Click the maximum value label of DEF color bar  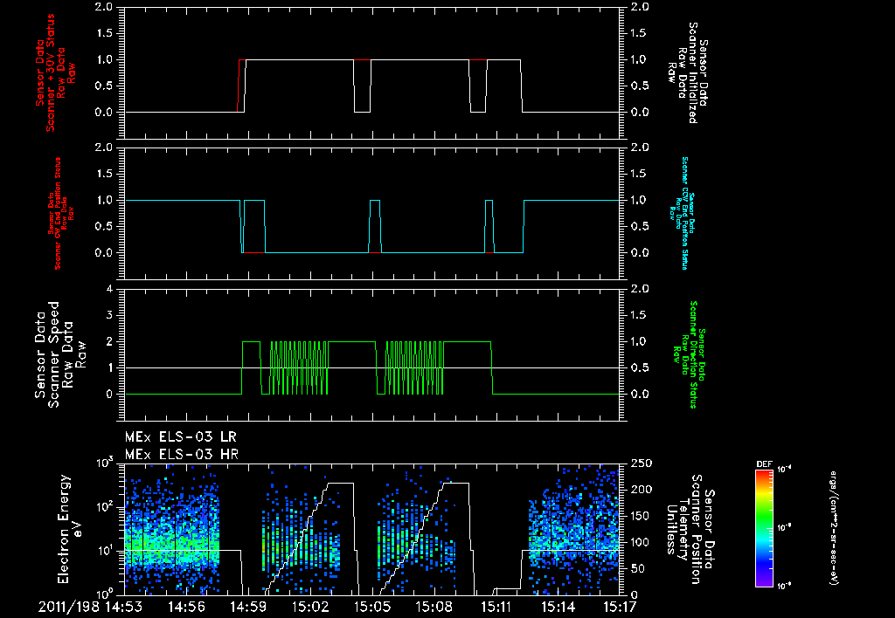[x=784, y=470]
